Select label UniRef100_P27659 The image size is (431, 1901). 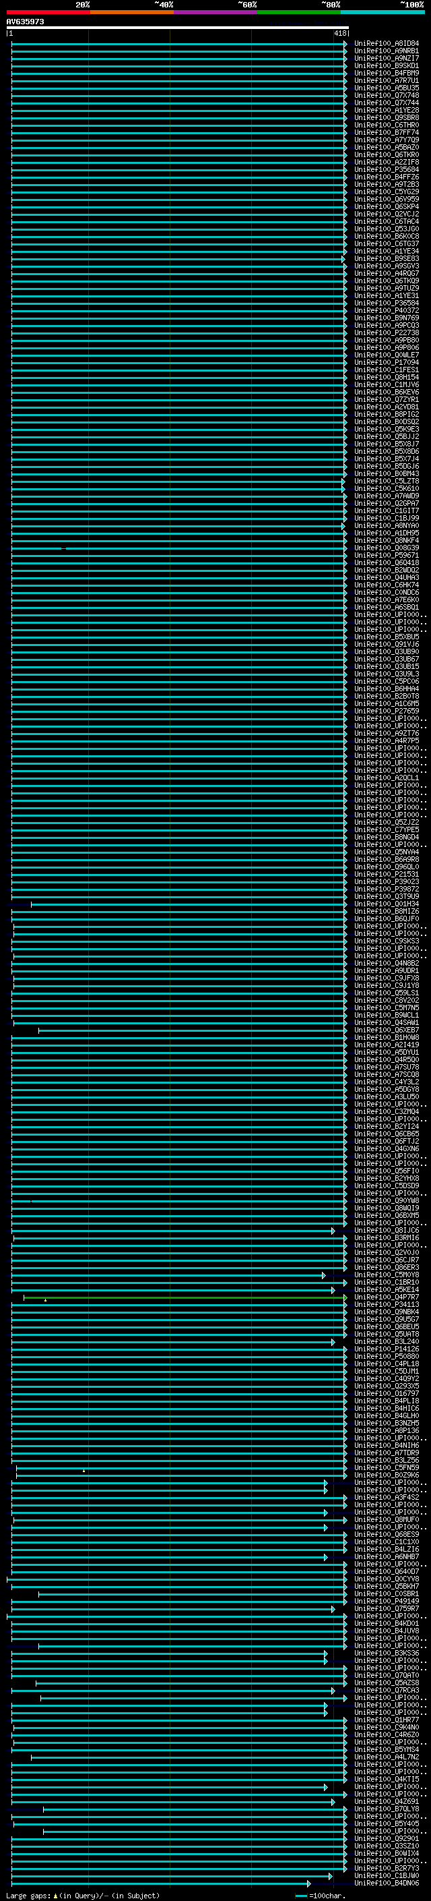coord(386,711)
